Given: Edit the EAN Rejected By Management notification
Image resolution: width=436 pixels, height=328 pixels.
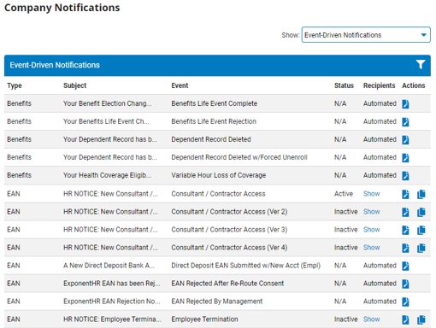Looking at the screenshot, I should pos(405,302).
